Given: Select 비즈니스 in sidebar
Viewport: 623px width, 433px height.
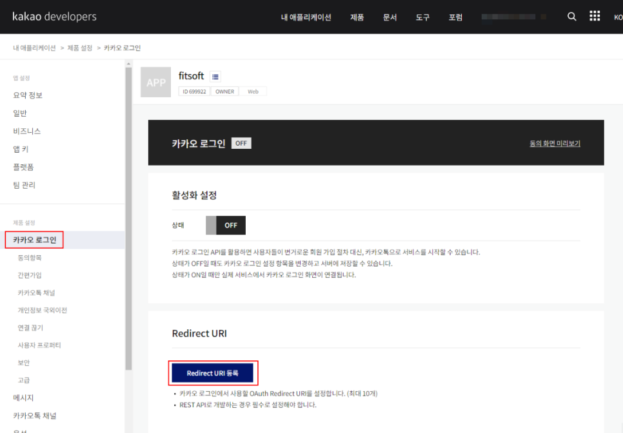Looking at the screenshot, I should [x=27, y=131].
